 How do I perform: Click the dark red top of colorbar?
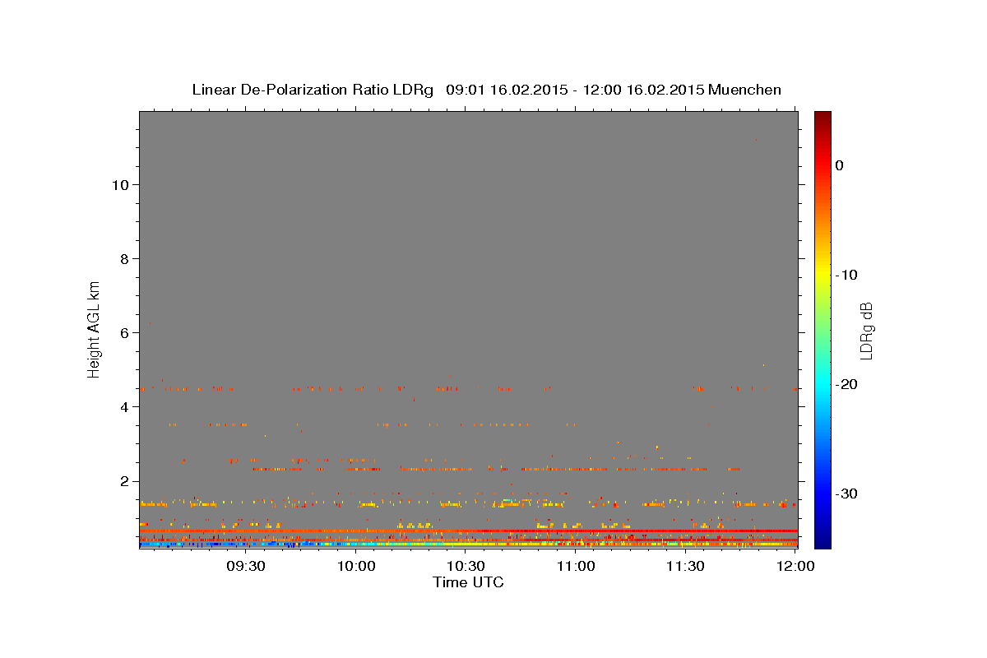(822, 117)
